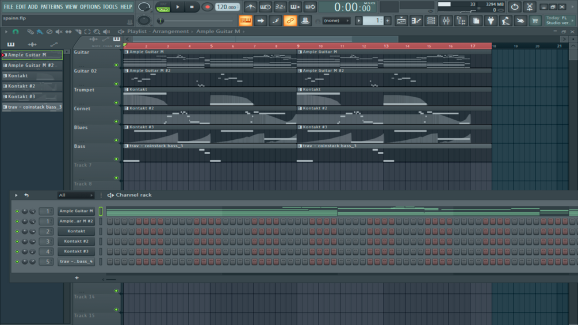Click the trav -..bass_4 channel button

point(76,262)
